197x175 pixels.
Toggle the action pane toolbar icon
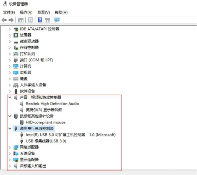click(47, 20)
